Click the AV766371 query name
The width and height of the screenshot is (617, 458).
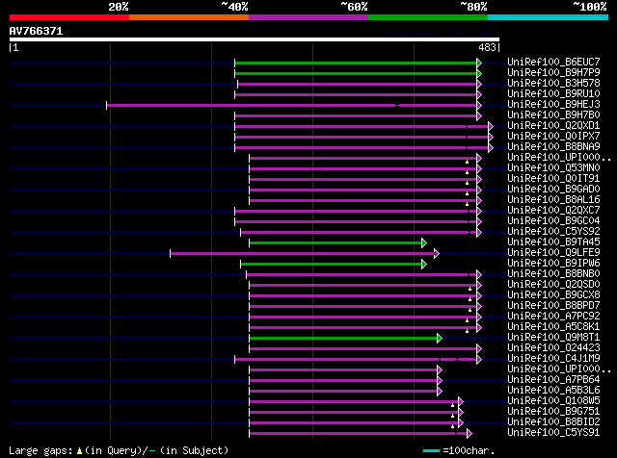click(x=36, y=31)
